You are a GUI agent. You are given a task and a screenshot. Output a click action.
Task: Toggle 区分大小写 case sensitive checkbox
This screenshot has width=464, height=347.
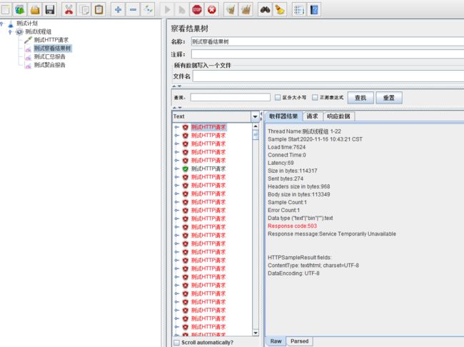coord(278,97)
